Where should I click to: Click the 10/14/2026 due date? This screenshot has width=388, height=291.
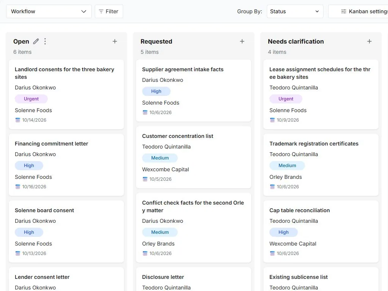tap(34, 120)
